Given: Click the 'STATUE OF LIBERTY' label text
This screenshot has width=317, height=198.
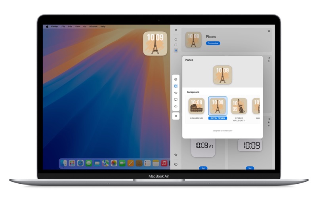Looking at the screenshot, I should [239, 120].
